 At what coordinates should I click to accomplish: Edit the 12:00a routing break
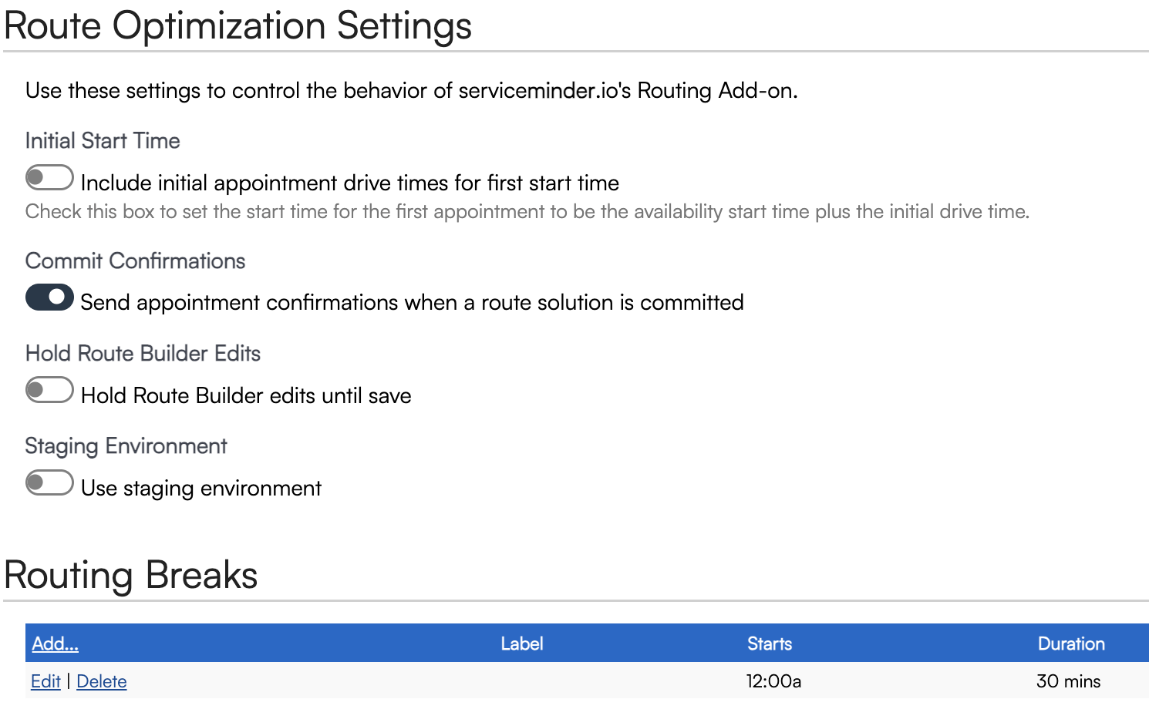(45, 681)
